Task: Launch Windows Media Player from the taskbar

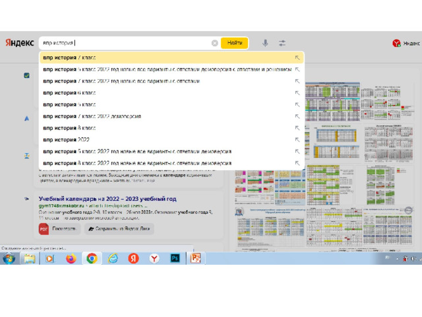Action: pyautogui.click(x=50, y=259)
